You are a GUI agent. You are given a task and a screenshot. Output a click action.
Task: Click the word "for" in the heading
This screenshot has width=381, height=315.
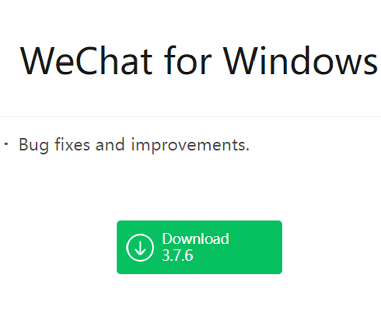(187, 60)
